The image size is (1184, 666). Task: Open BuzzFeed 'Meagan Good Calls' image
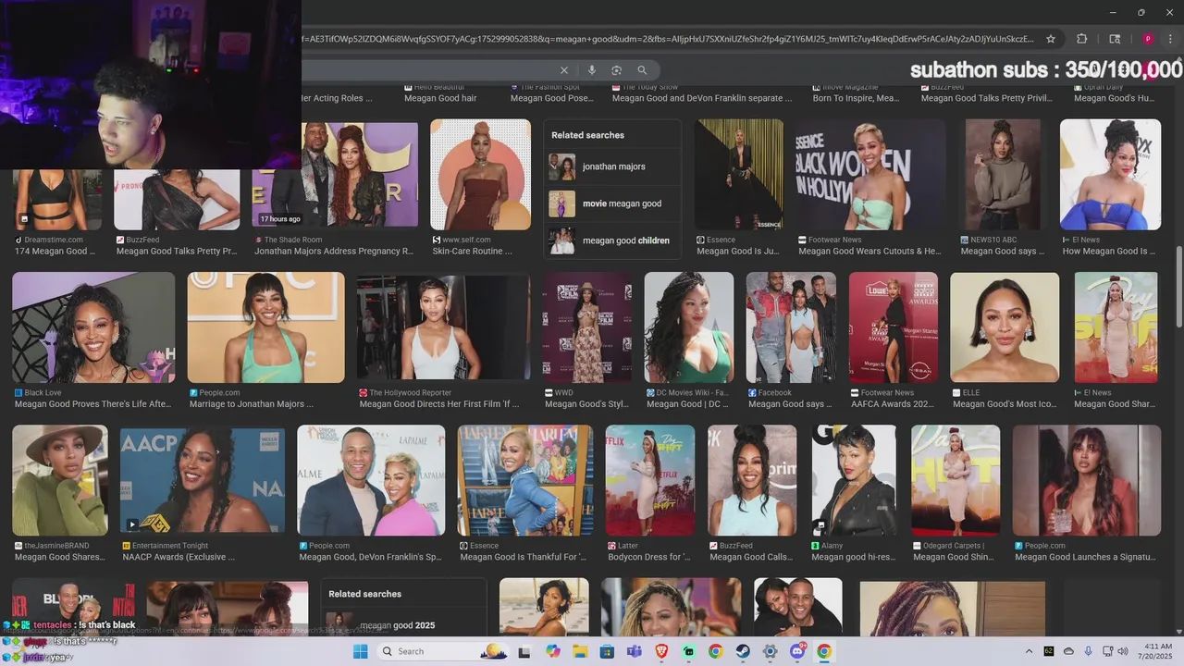pyautogui.click(x=752, y=481)
